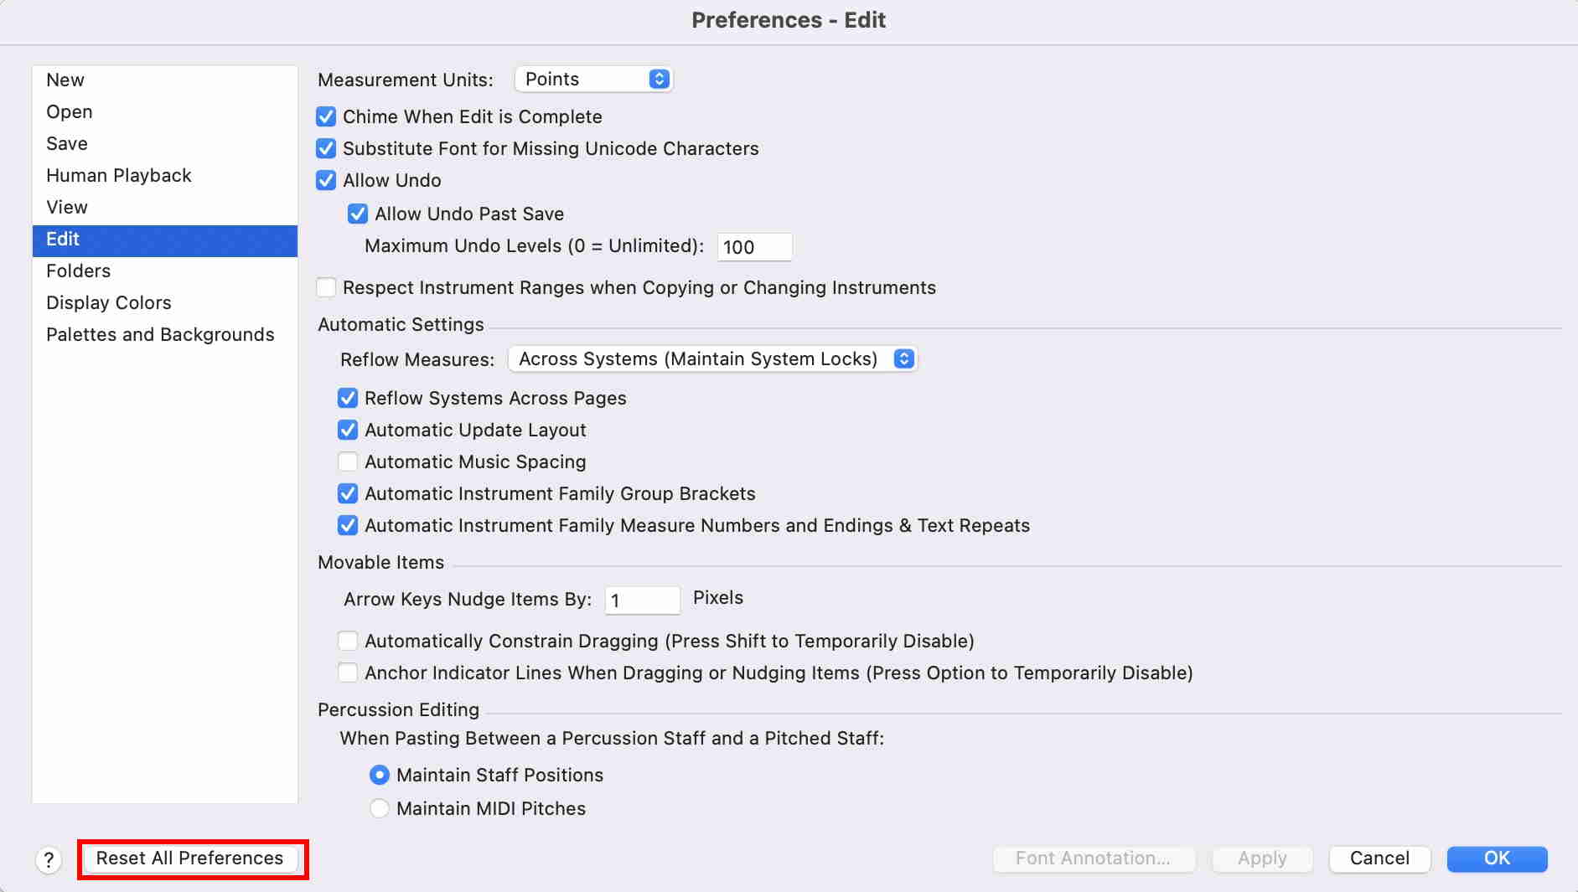Image resolution: width=1578 pixels, height=892 pixels.
Task: Enable Automatically Constrain Dragging checkbox
Action: 348,641
